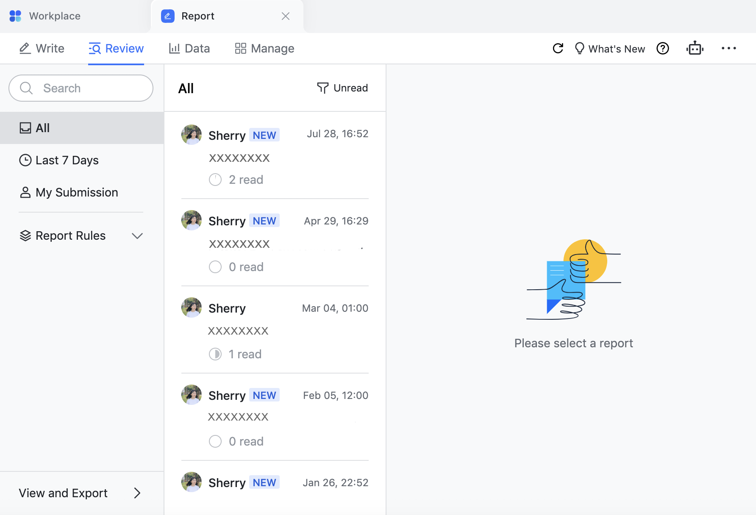Open Sherry's Mar 04, 01:00 report
Image resolution: width=756 pixels, height=515 pixels.
[275, 330]
